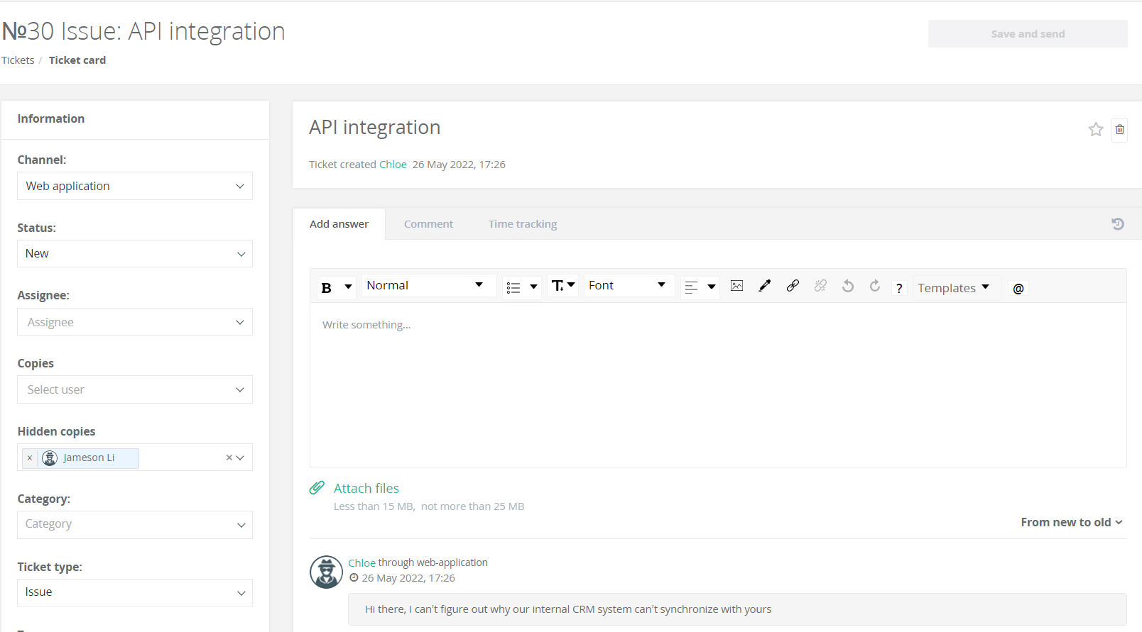
Task: Switch to the Comment tab
Action: click(428, 224)
